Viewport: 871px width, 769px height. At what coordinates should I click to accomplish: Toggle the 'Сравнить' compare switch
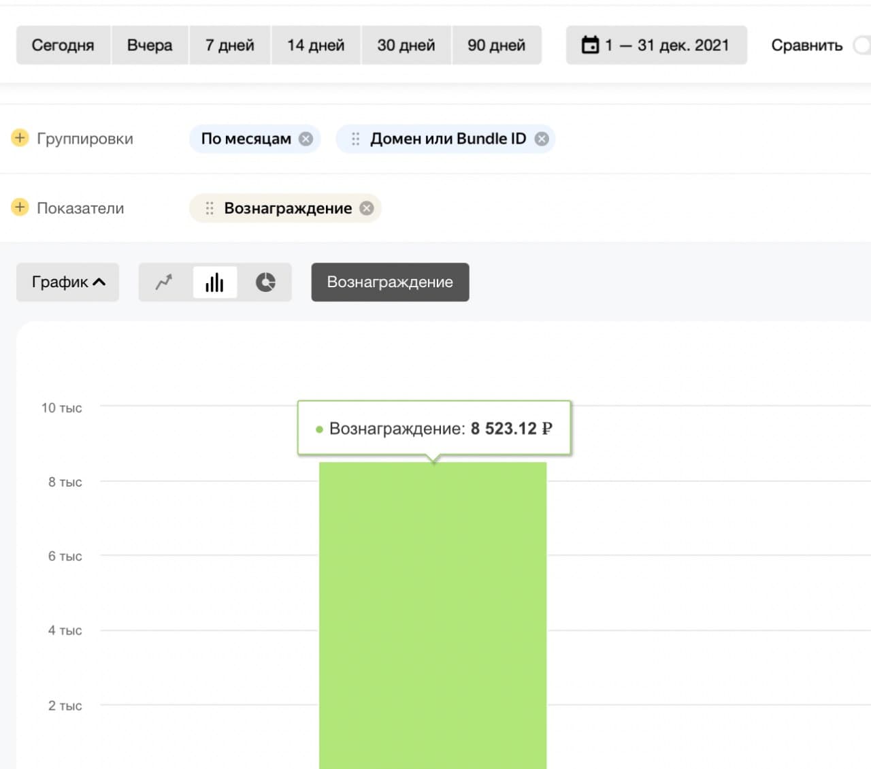click(861, 46)
